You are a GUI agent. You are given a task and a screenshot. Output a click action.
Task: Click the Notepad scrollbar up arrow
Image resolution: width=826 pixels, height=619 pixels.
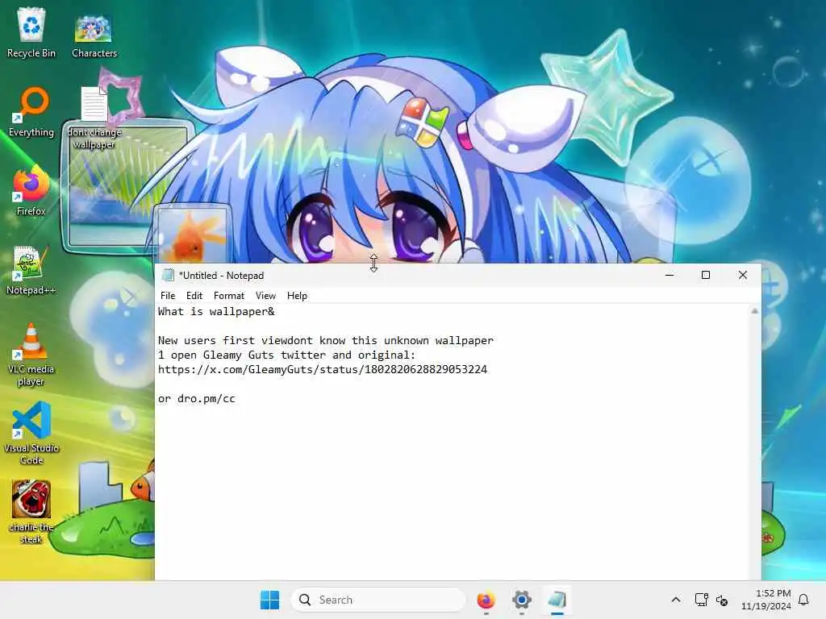(754, 311)
